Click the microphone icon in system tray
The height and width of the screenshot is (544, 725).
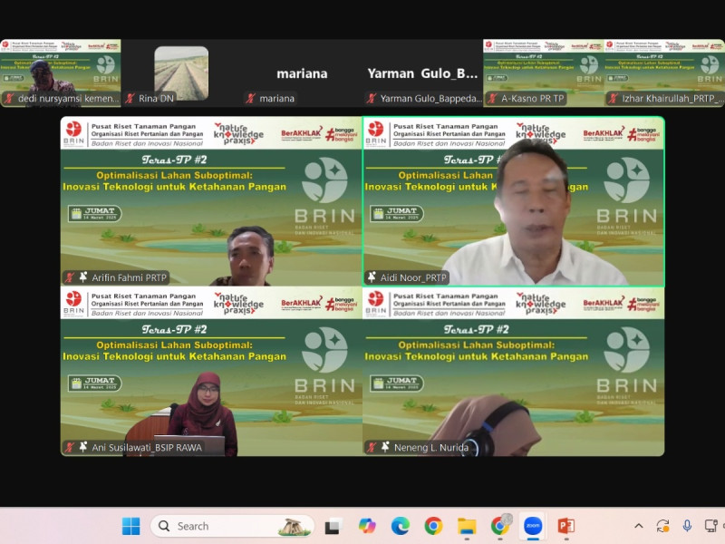click(x=687, y=526)
